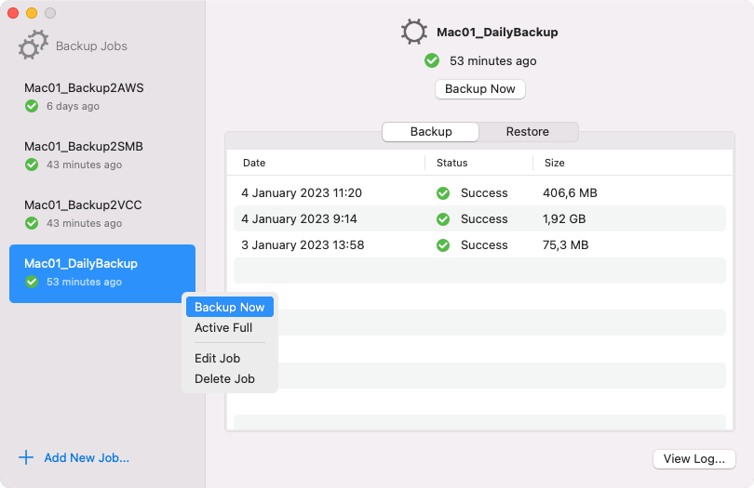Sort the table by the Size column header
Viewport: 754px width, 488px height.
pyautogui.click(x=555, y=163)
